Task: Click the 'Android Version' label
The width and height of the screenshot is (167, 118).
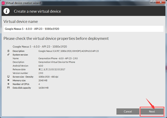Action: (20, 66)
